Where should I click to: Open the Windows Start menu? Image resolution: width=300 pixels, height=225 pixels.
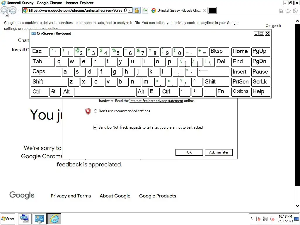pos(8,219)
